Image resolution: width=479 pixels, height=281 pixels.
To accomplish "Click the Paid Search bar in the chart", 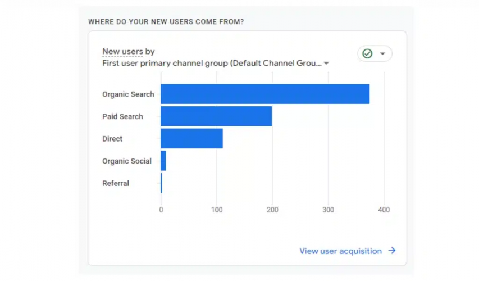I will click(x=216, y=116).
